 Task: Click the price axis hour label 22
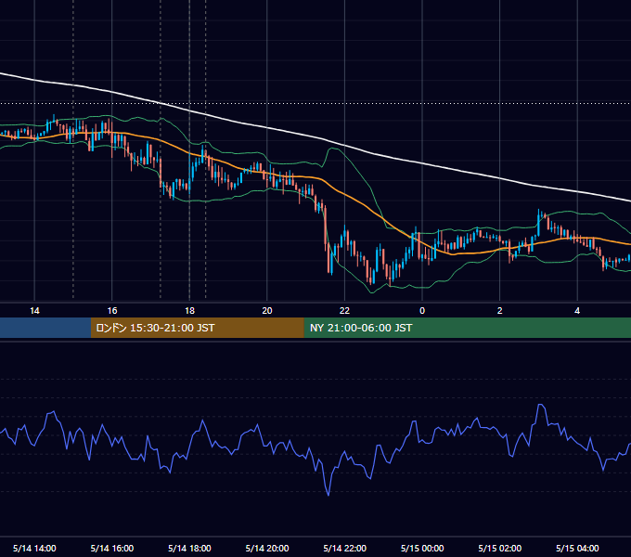[x=344, y=311]
